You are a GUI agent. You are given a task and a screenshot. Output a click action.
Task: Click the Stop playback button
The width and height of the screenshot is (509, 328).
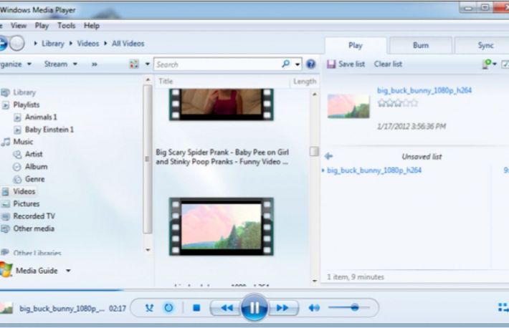(x=196, y=308)
